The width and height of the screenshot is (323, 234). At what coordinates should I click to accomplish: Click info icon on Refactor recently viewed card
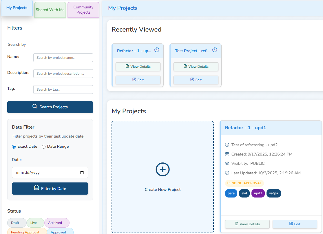(x=157, y=50)
